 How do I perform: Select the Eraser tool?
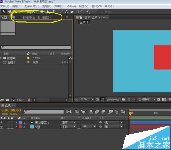click(72, 12)
